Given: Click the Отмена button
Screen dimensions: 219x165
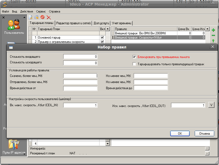Looking at the screenshot, I should click(204, 134).
